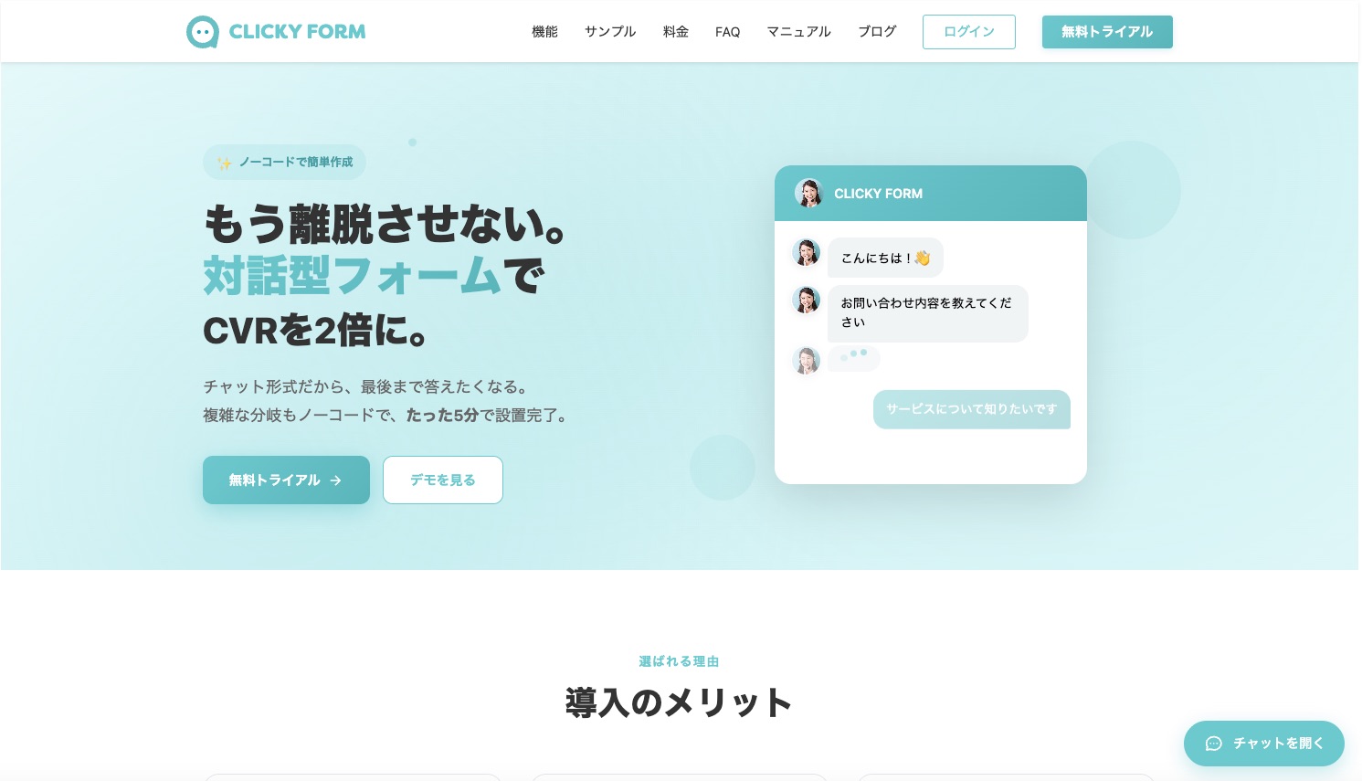Click the typing indicator dots bubble
1362x781 pixels.
[854, 357]
